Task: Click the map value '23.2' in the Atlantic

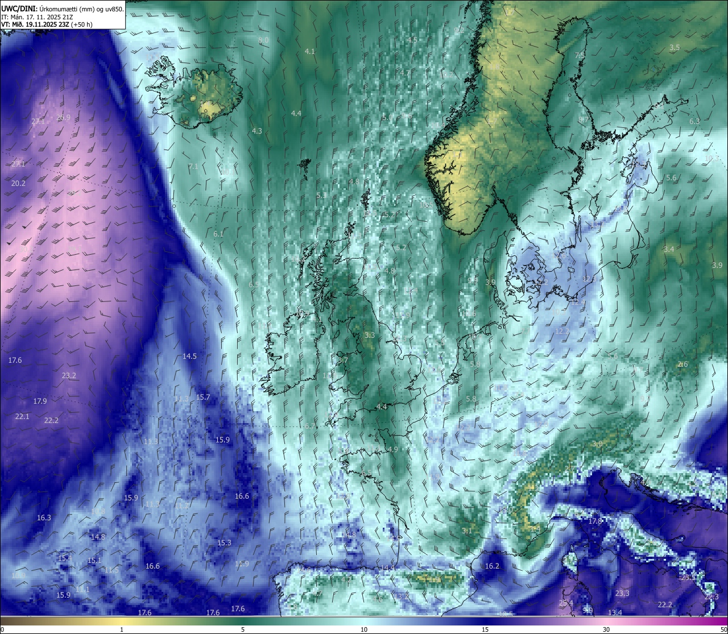Action: pyautogui.click(x=69, y=376)
